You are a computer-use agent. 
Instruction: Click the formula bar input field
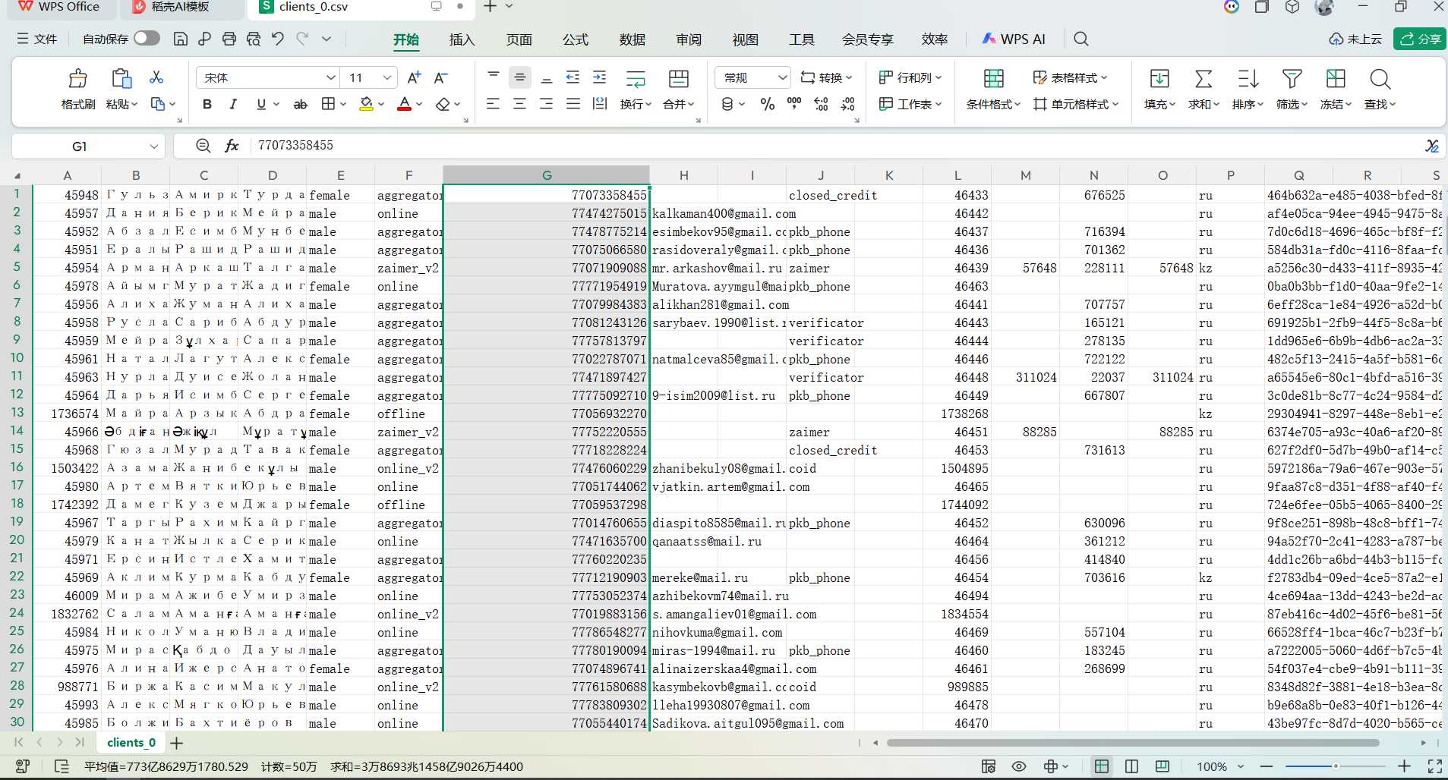tap(835, 146)
